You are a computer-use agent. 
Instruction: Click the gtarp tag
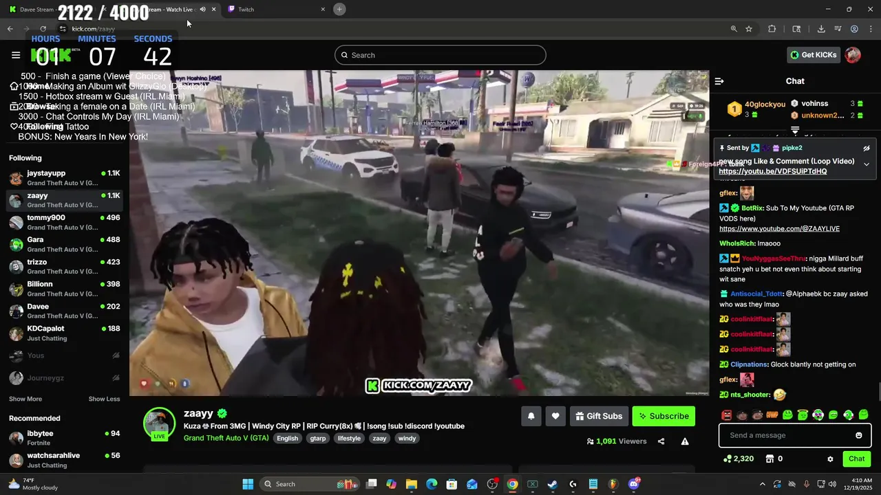coord(318,439)
